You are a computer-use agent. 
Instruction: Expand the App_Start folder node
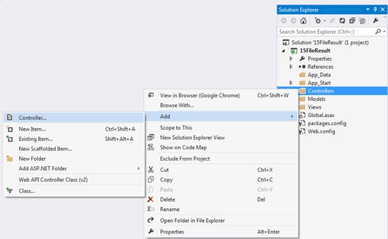coord(291,82)
